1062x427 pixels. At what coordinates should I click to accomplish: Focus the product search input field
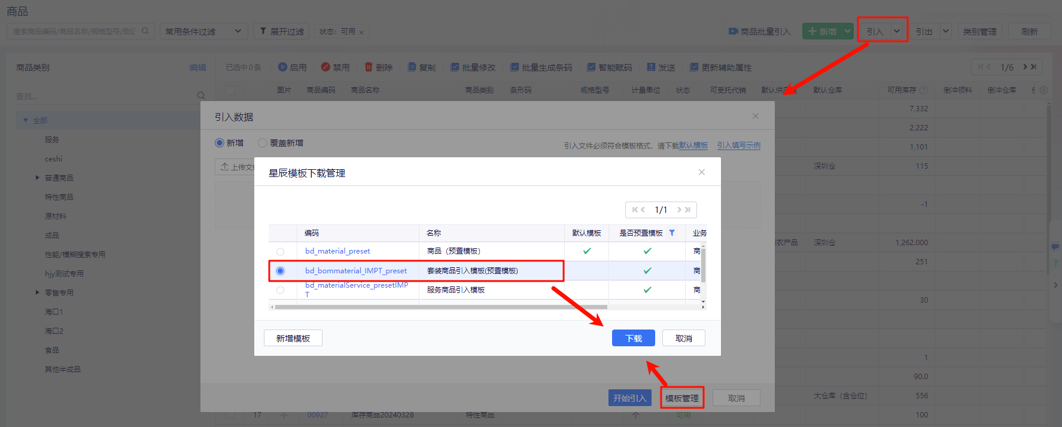point(75,31)
